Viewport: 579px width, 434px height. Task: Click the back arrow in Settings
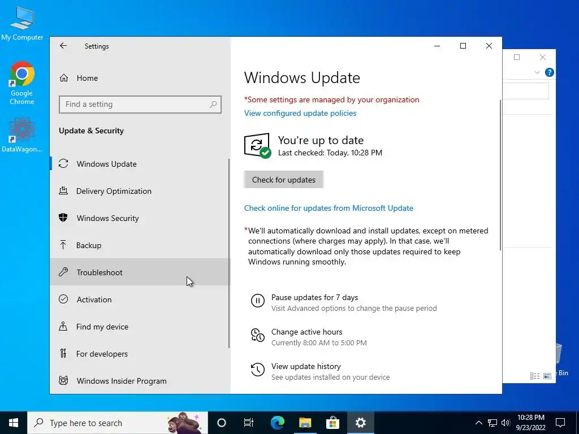pos(63,46)
